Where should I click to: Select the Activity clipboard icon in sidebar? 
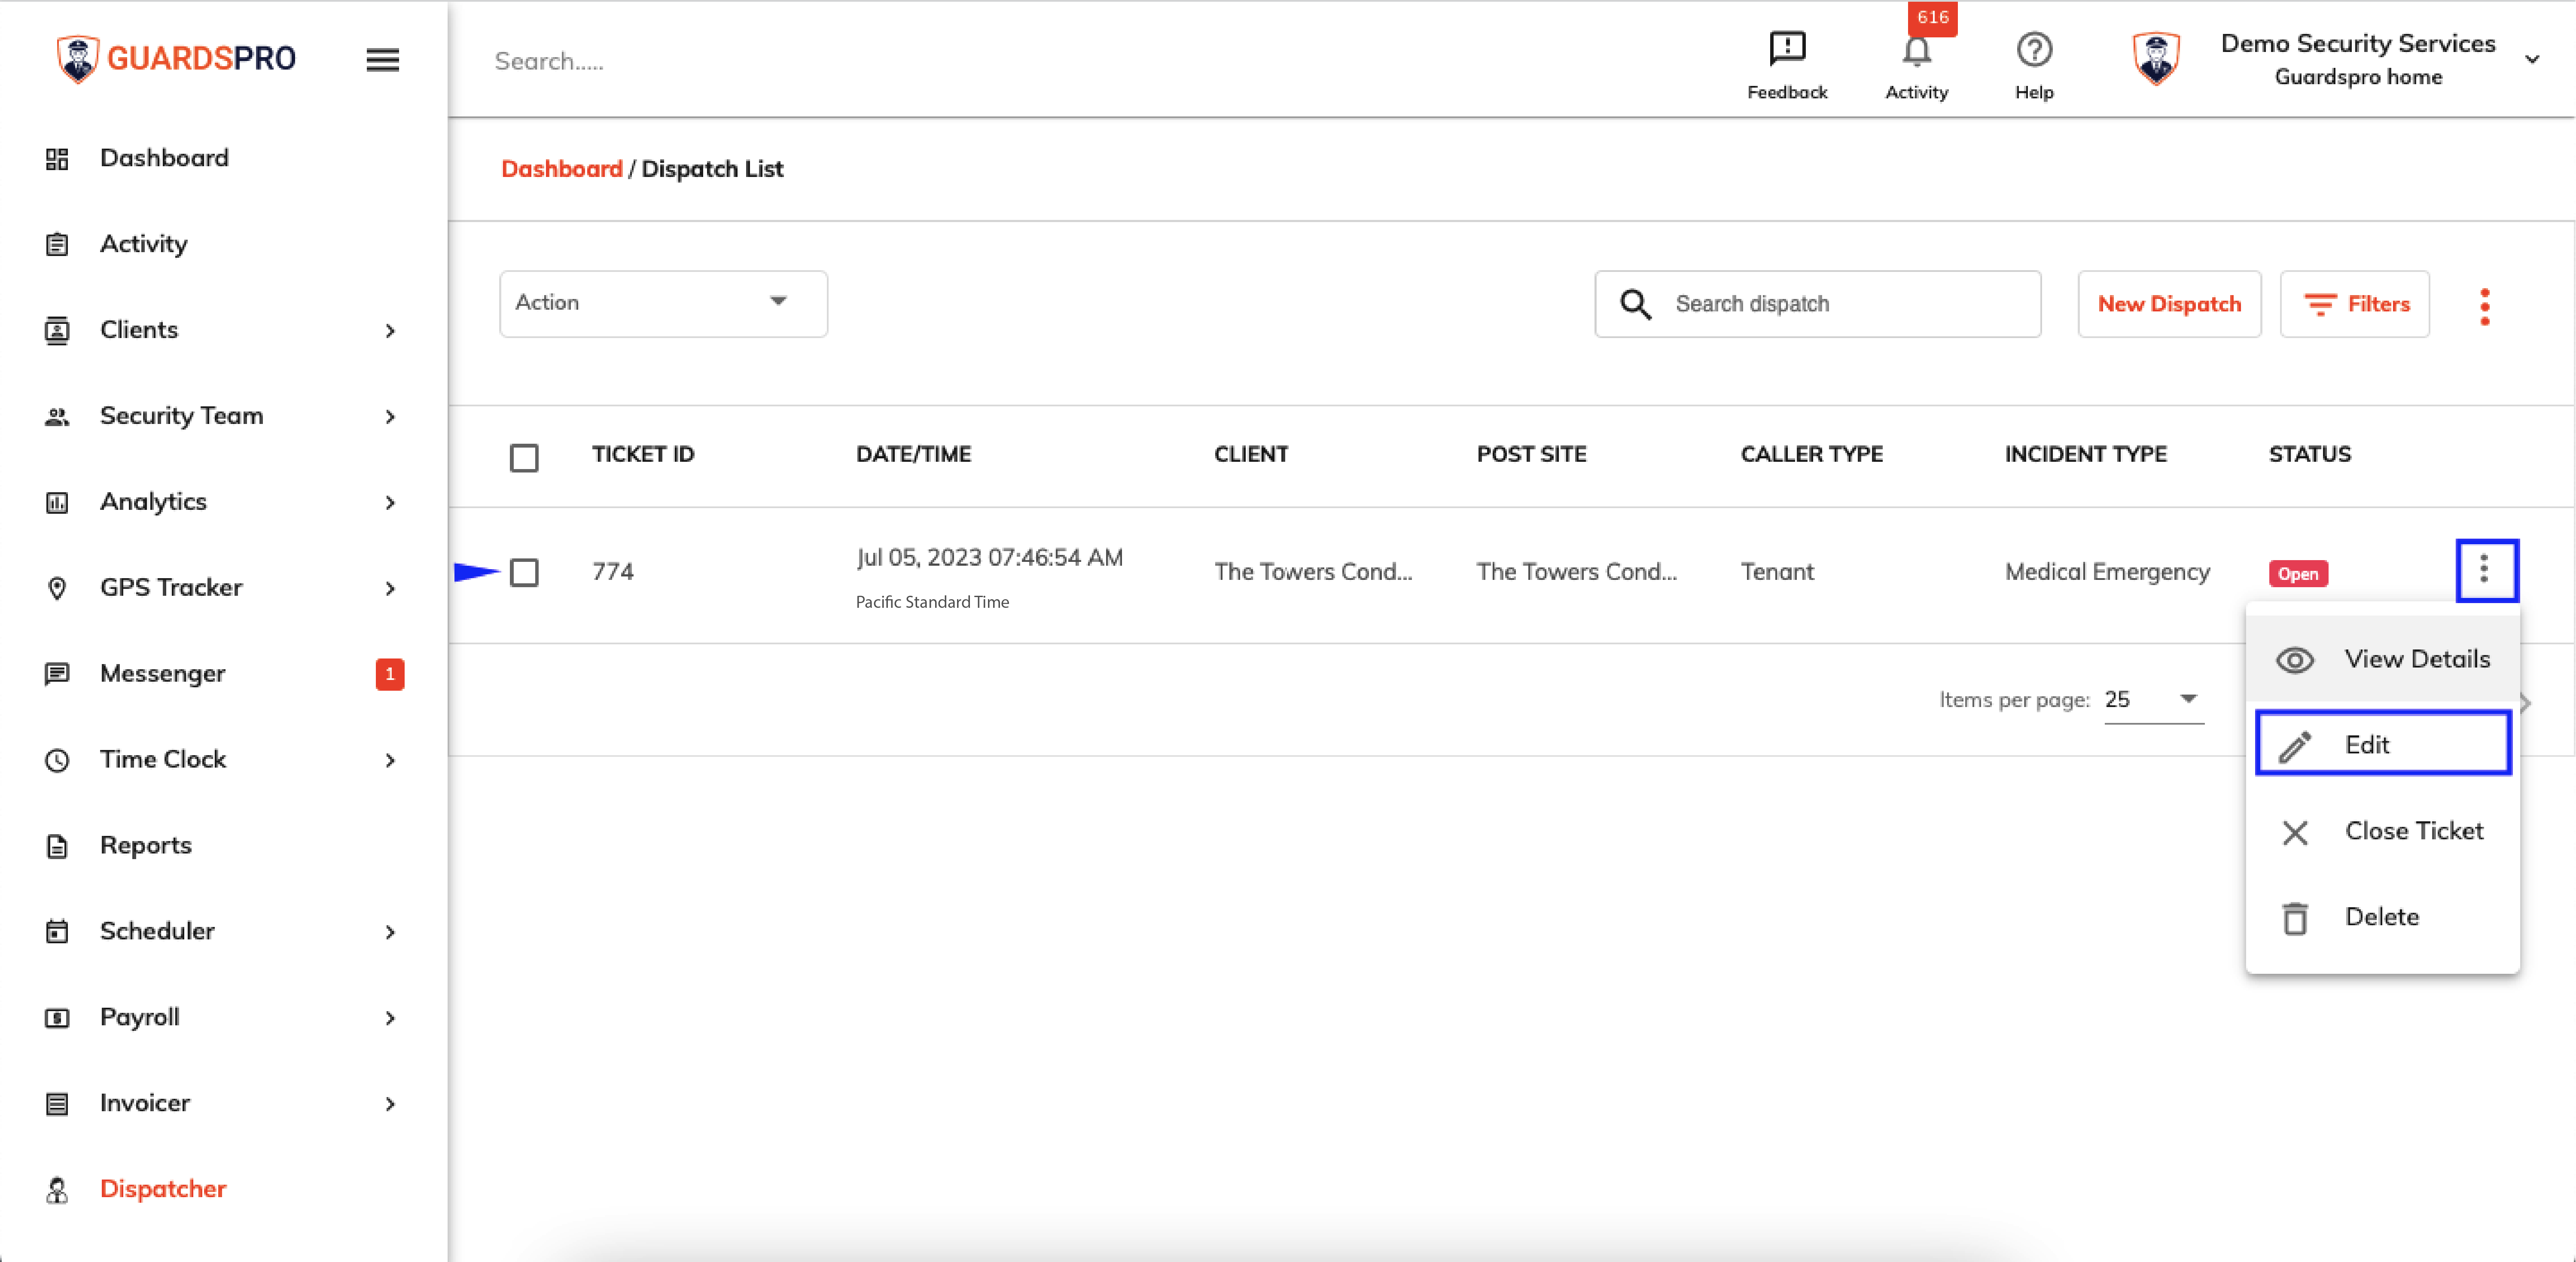[56, 243]
